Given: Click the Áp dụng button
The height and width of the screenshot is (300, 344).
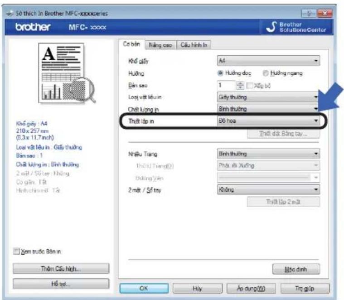Looking at the screenshot, I should (x=251, y=288).
